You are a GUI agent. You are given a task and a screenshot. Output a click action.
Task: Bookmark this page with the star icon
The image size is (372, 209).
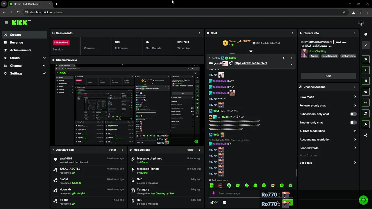pos(344,12)
